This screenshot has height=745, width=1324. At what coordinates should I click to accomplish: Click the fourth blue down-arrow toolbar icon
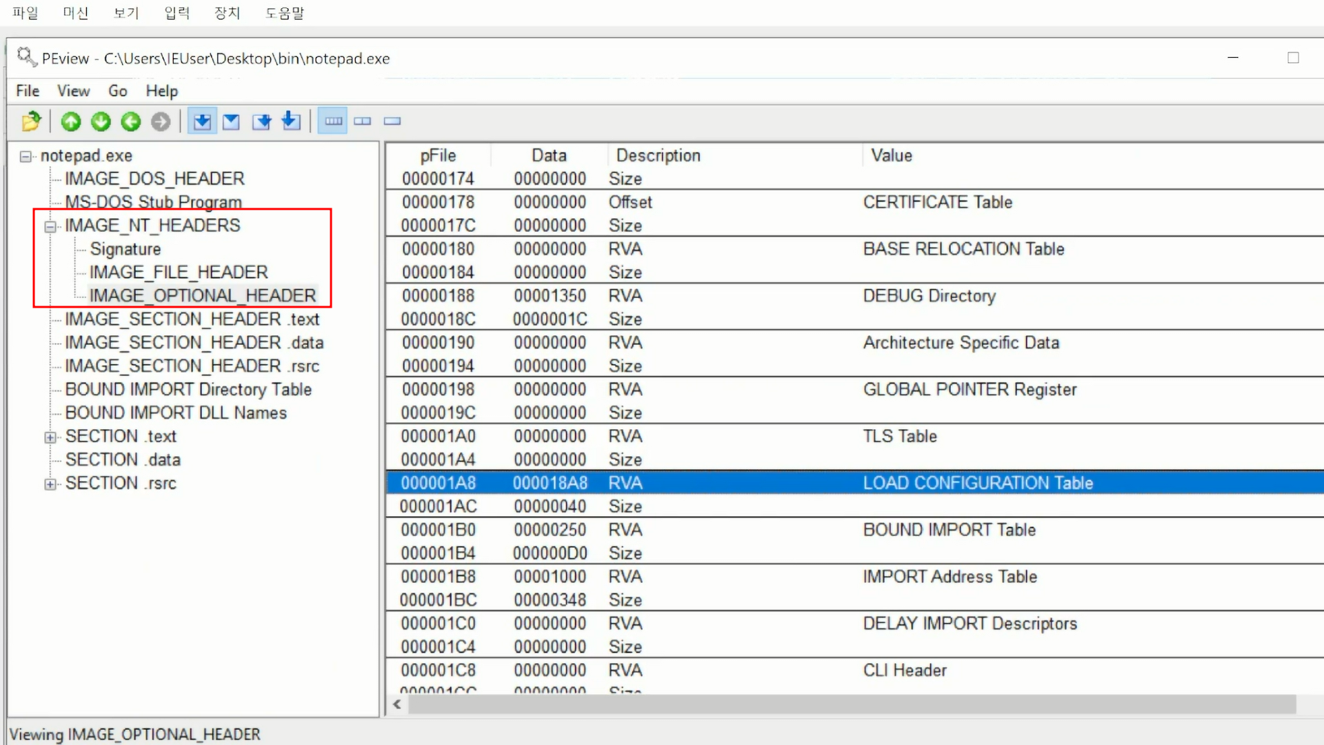pyautogui.click(x=291, y=121)
